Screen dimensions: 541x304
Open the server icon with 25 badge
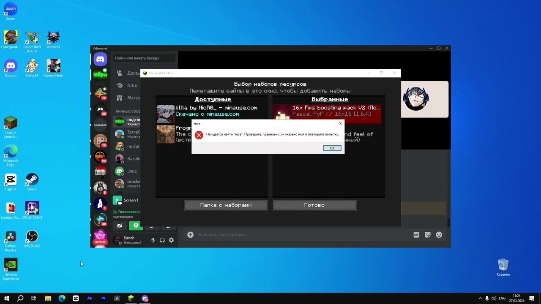(100, 109)
